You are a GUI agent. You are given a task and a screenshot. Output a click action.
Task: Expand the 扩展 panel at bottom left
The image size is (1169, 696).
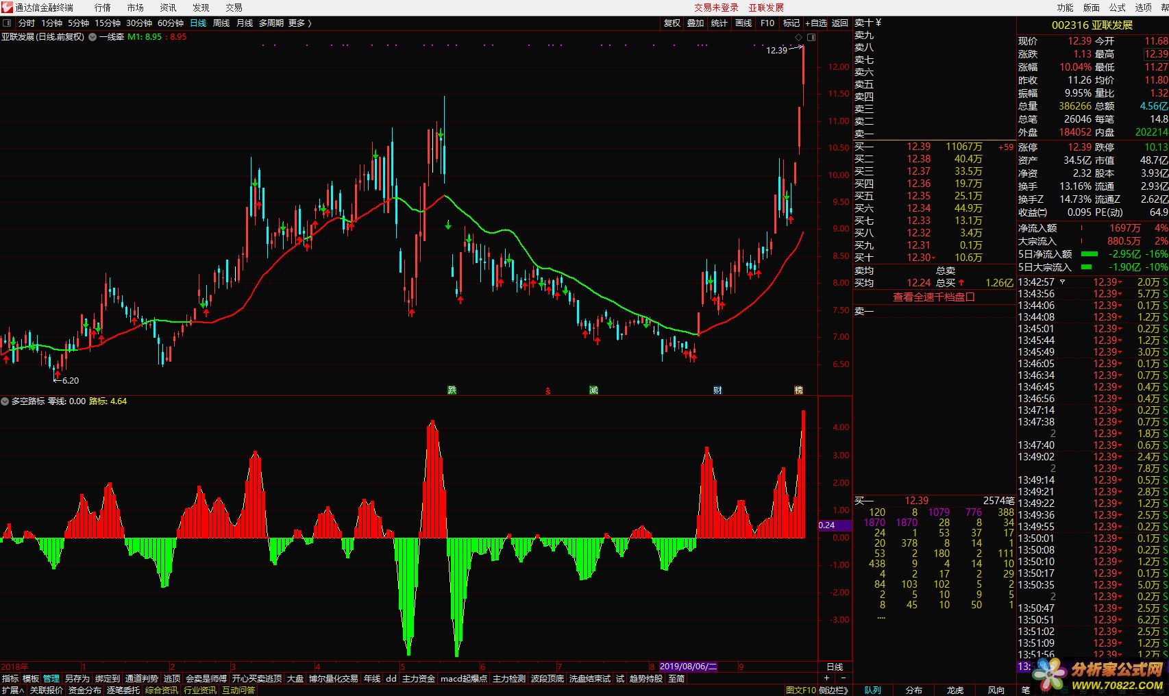click(x=12, y=691)
